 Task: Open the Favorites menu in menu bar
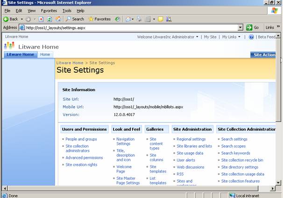[49, 11]
